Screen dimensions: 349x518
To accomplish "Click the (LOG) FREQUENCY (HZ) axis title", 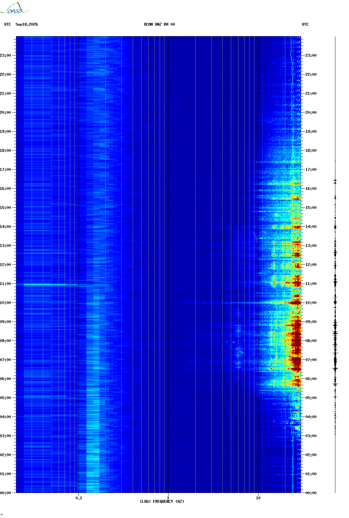I will point(162,502).
